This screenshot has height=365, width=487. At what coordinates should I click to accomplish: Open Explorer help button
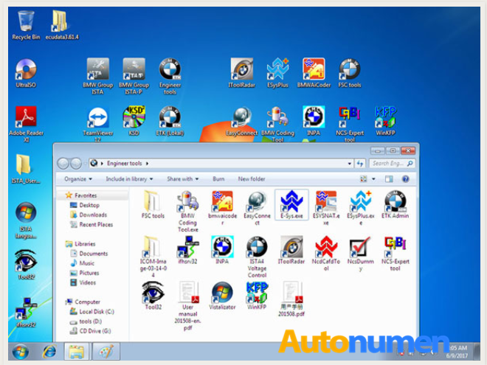point(405,179)
